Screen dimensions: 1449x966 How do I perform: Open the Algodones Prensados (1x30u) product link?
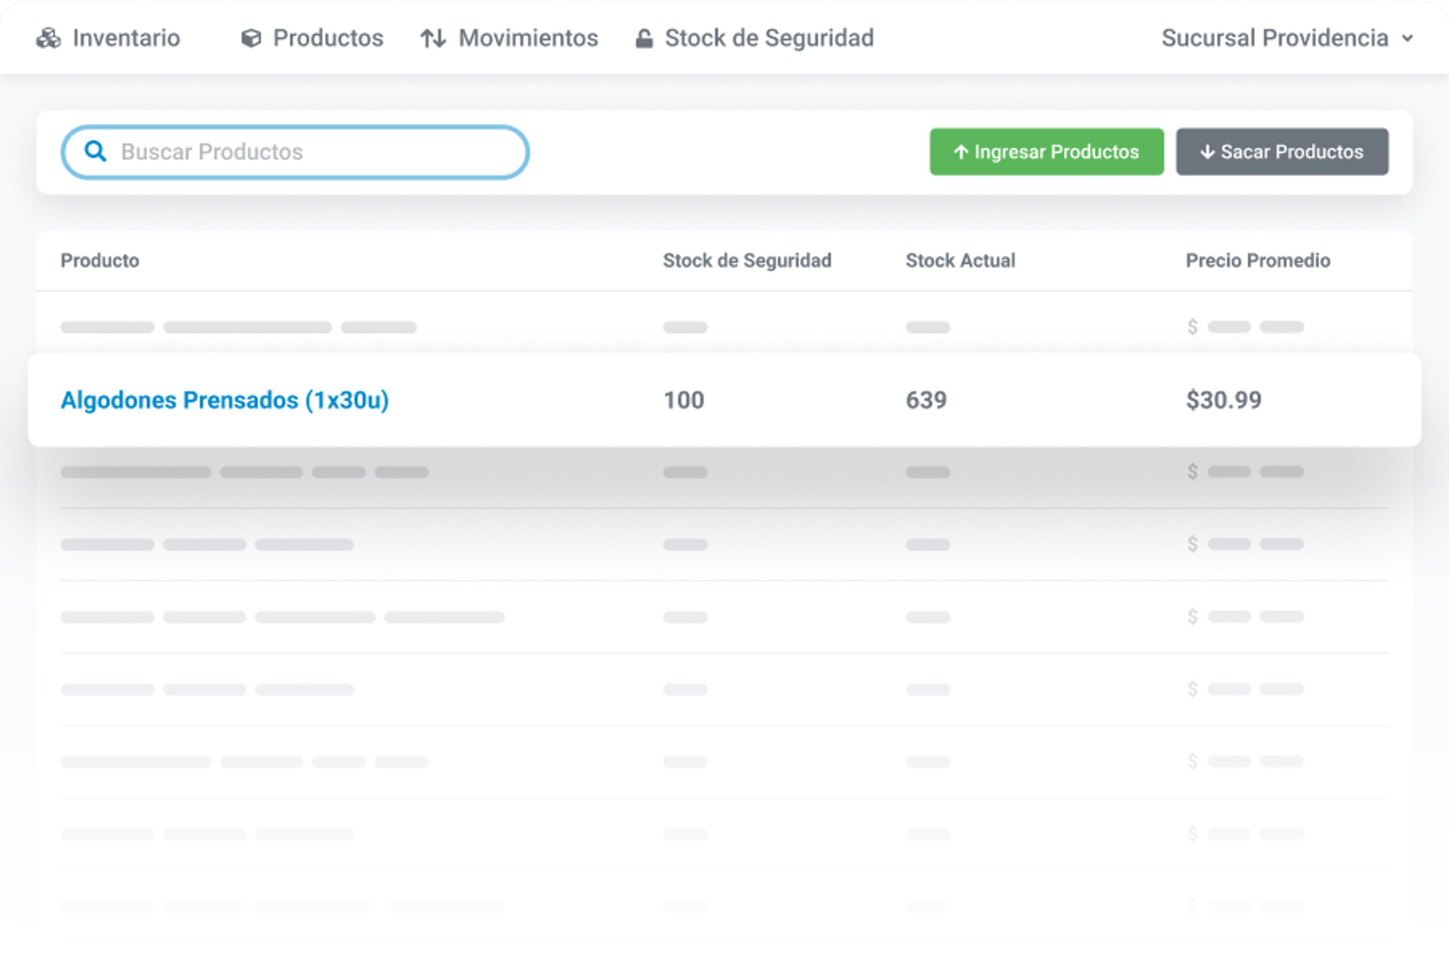225,400
